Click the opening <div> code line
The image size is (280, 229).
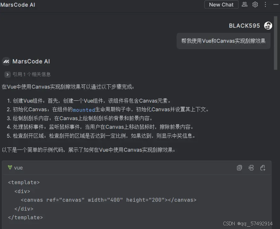[22, 191]
